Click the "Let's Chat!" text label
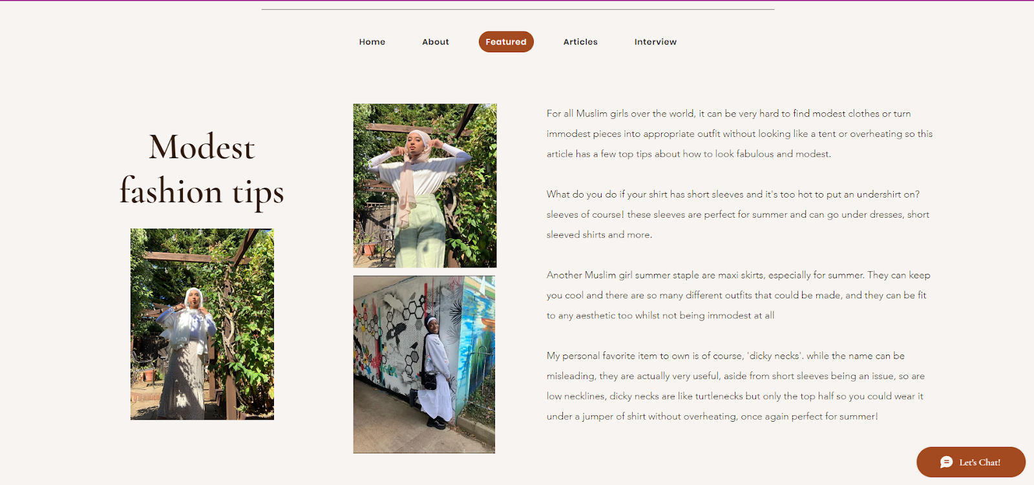The image size is (1034, 485). point(980,462)
